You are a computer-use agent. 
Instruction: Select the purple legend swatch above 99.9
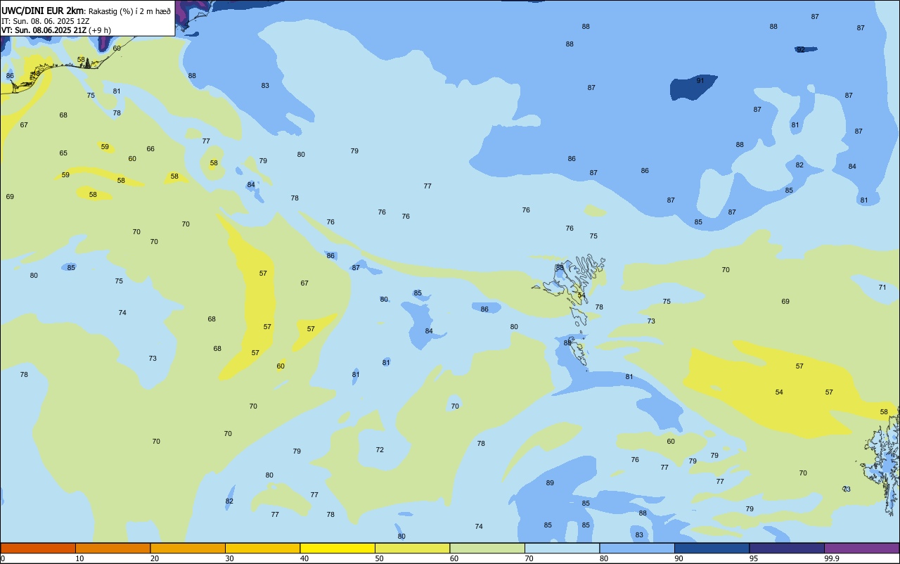coord(861,548)
